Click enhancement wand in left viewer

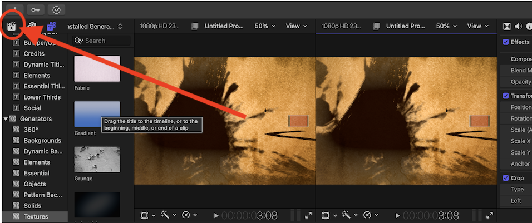[x=165, y=215]
